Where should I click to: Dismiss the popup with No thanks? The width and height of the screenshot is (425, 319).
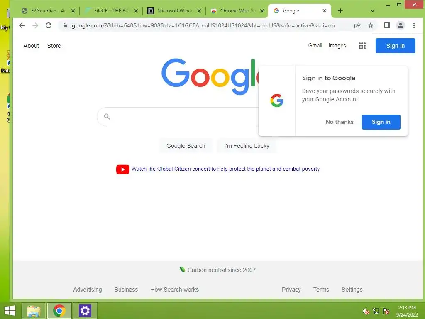tap(340, 122)
